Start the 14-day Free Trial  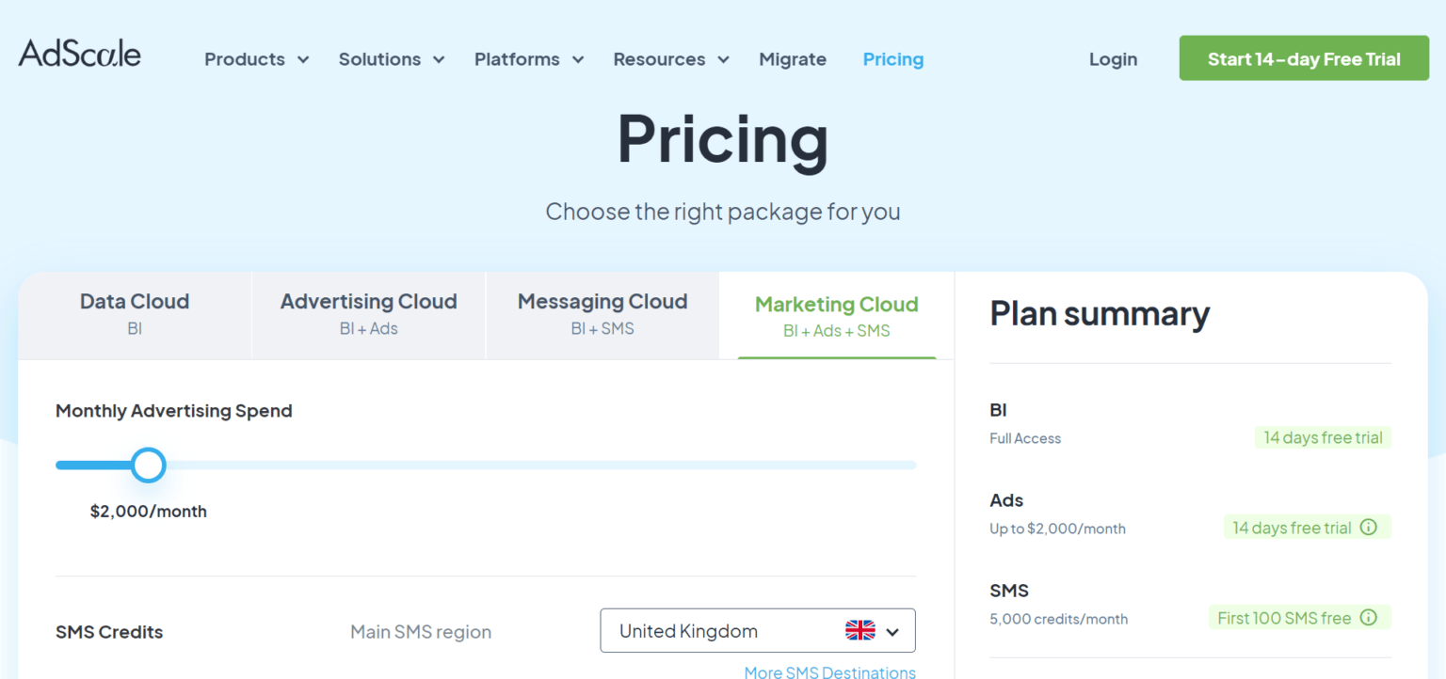[1303, 57]
